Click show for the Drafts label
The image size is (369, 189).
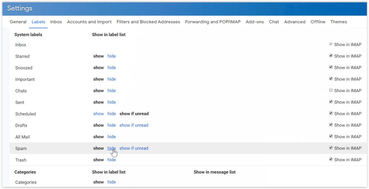click(x=99, y=125)
